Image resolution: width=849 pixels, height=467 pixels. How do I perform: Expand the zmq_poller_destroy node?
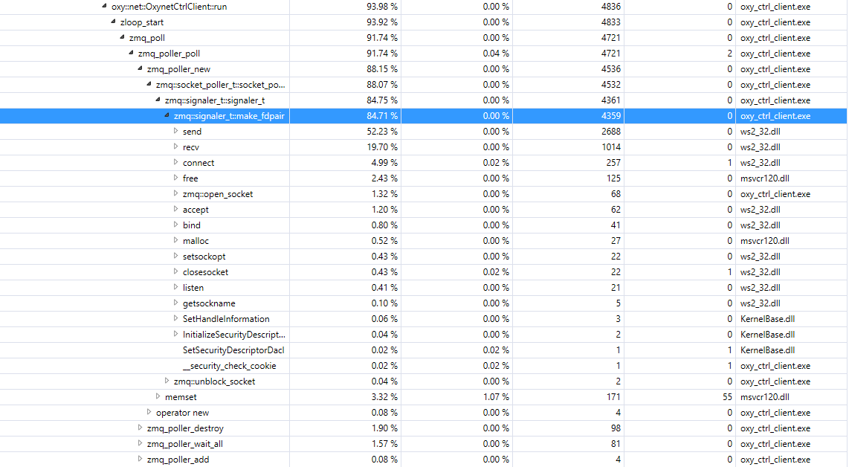tap(140, 428)
